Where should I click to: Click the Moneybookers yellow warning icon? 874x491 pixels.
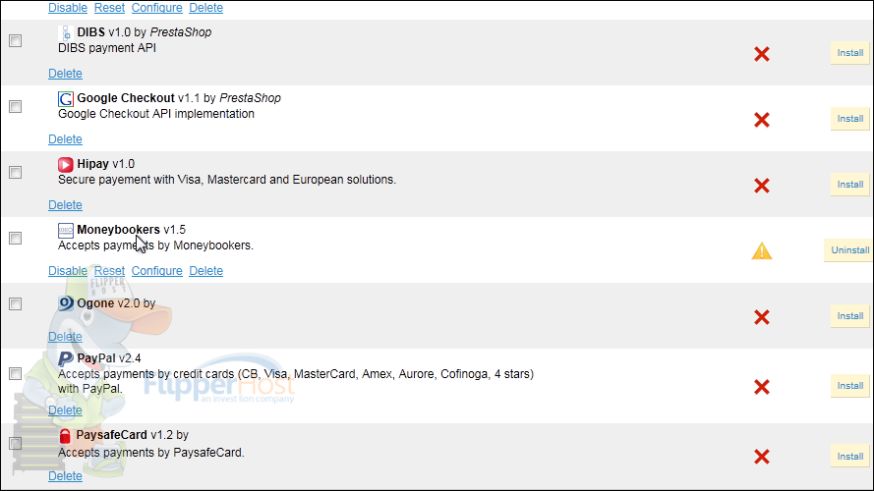762,251
